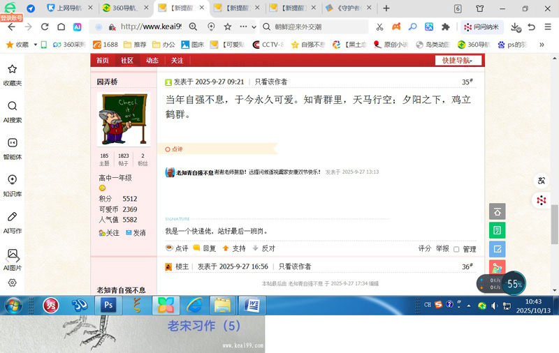Select the 社区 navigation tab
Viewport: 559px width, 353px height.
coord(126,61)
